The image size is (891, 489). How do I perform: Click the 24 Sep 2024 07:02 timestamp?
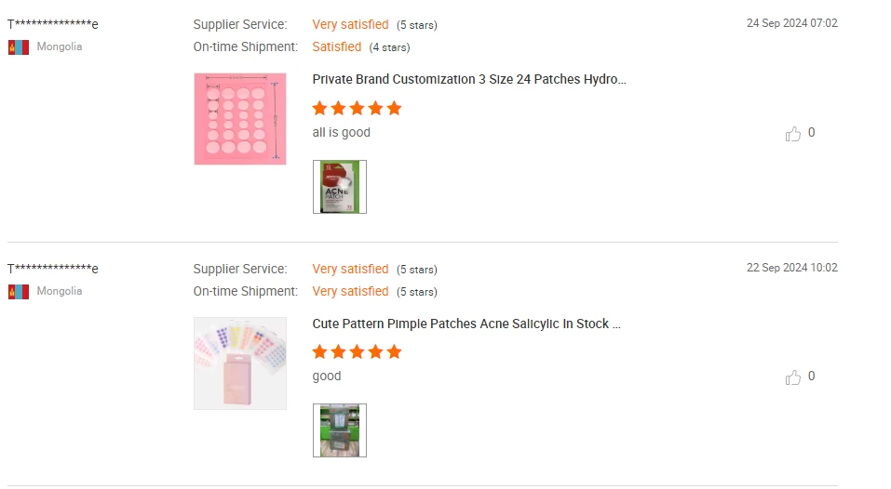(x=792, y=23)
